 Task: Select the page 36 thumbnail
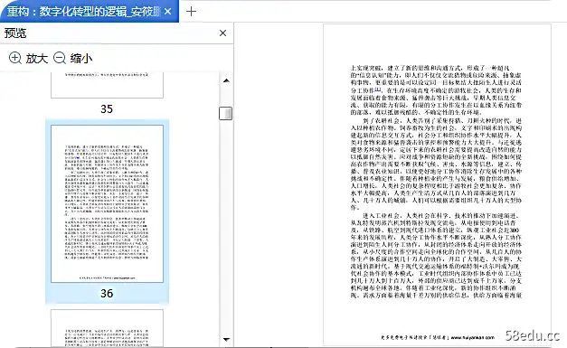[x=107, y=203]
